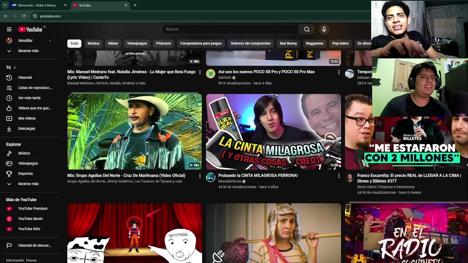Open more options for Cruz De Marihuana mix
This screenshot has height=263, width=468.
click(x=200, y=176)
